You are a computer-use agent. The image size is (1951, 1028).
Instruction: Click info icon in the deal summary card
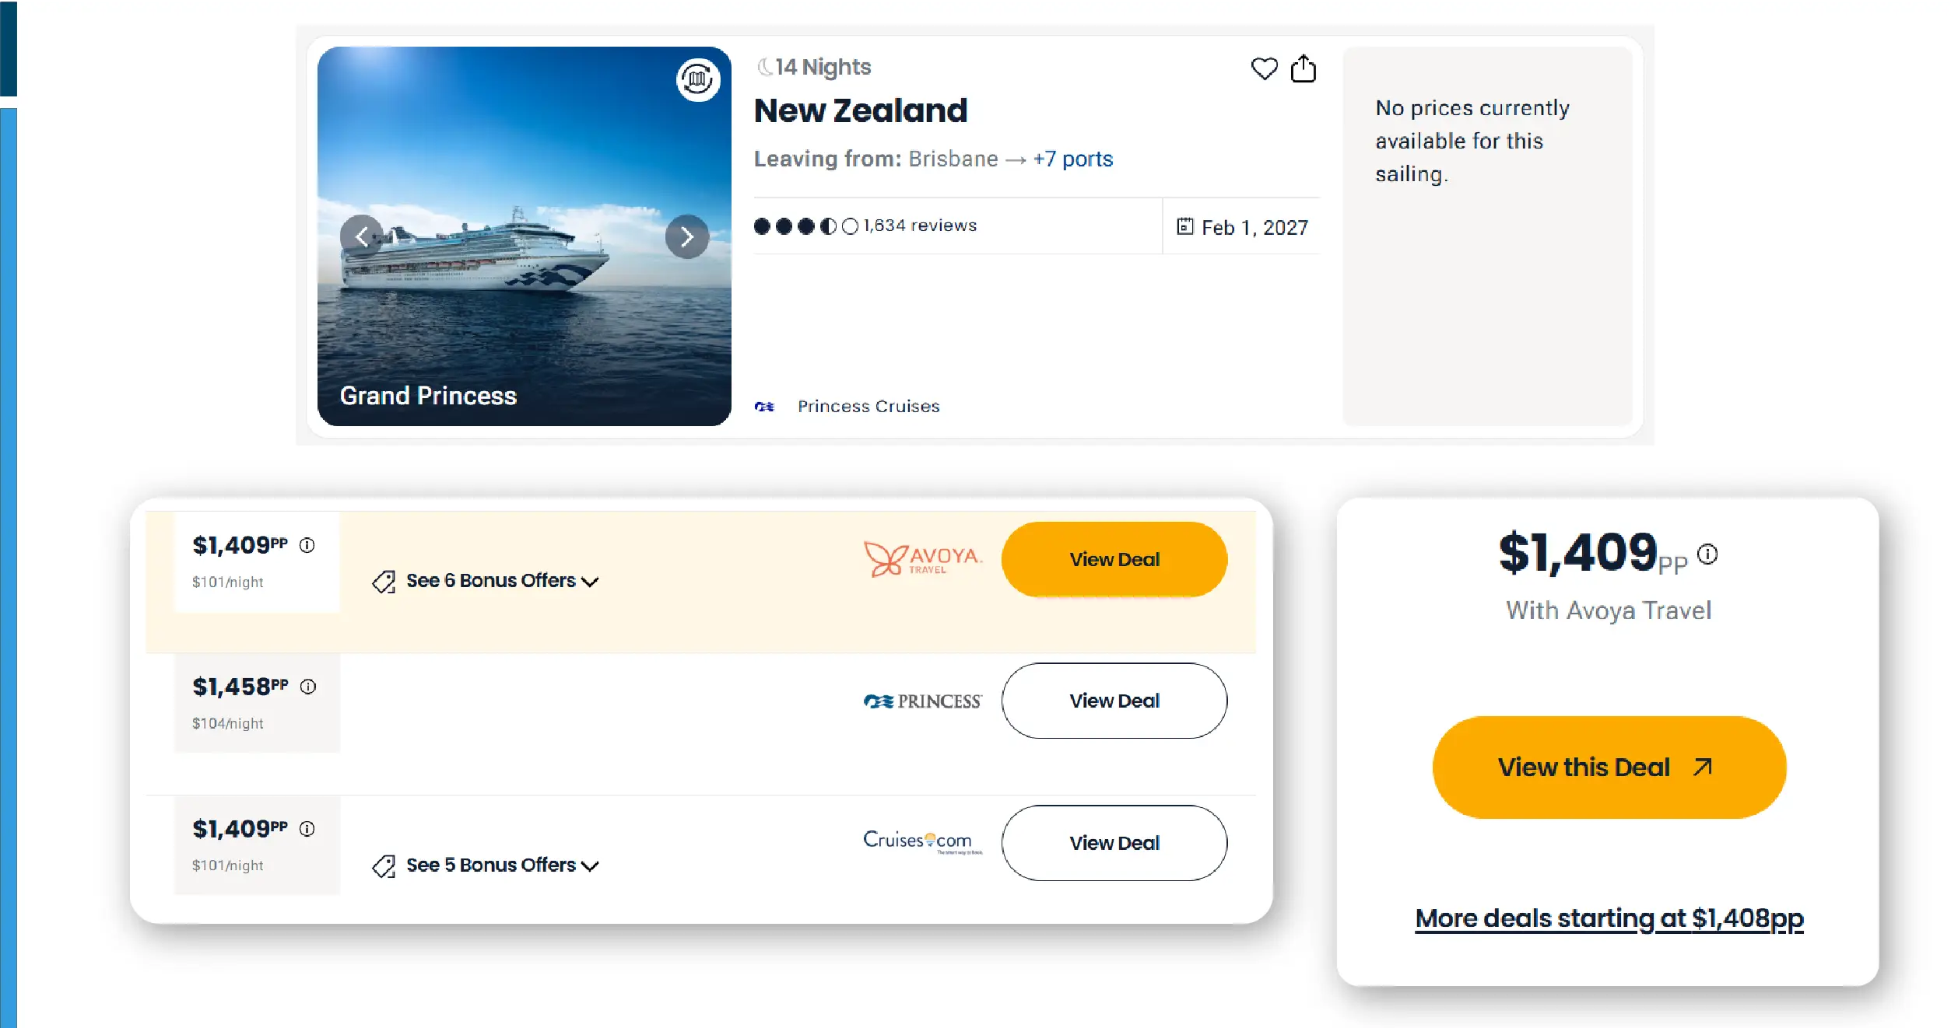(x=1707, y=554)
